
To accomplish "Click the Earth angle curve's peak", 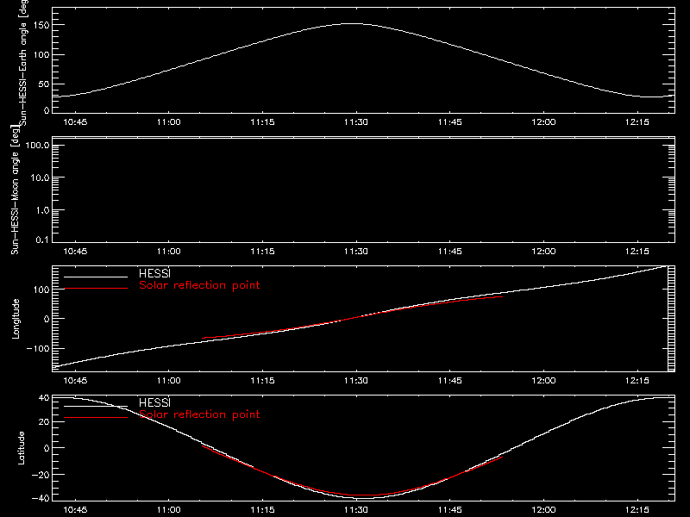I will pos(352,24).
